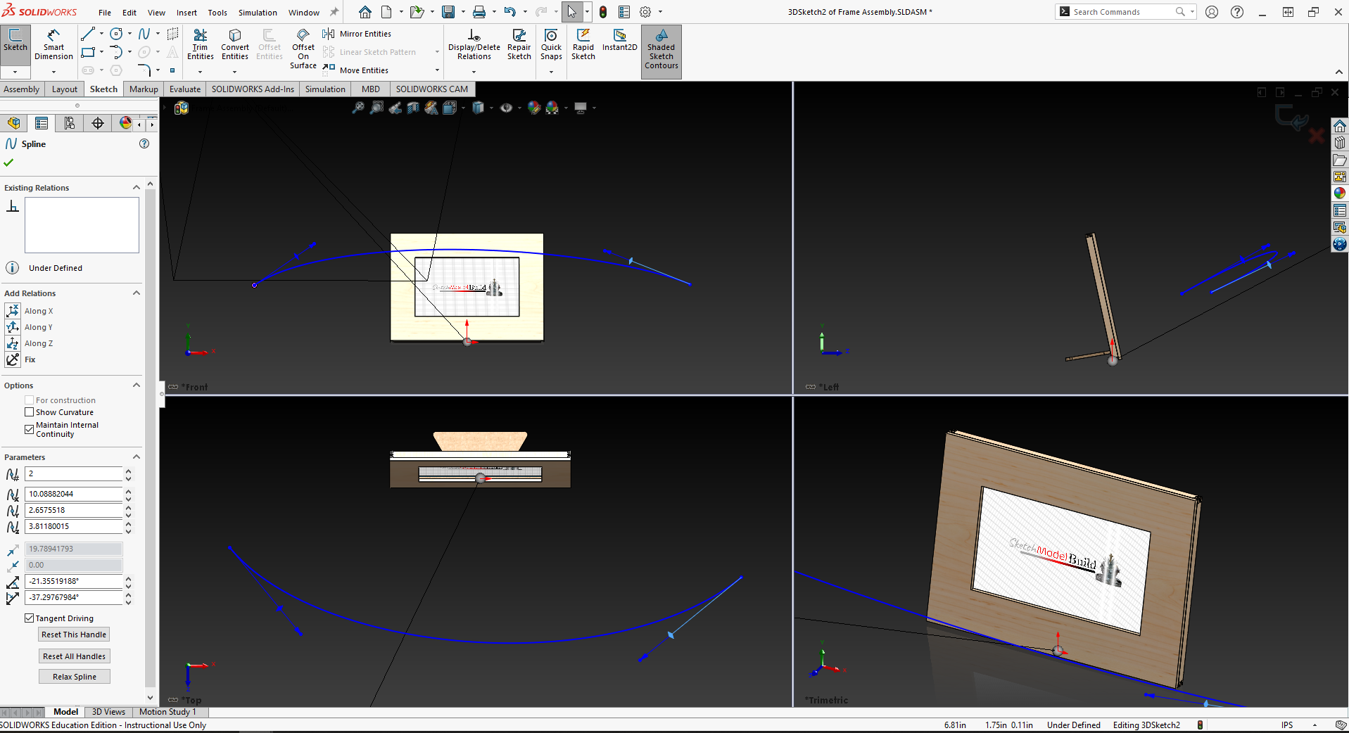Screen dimensions: 1349x733
Task: Click Instant2D tool
Action: point(619,41)
